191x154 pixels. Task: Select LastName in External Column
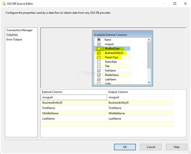tap(74, 119)
